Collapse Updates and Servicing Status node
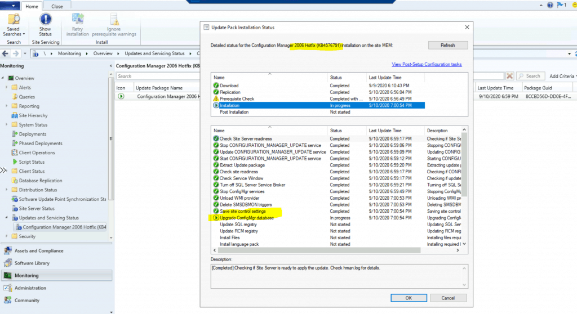577x314 pixels. 6,218
